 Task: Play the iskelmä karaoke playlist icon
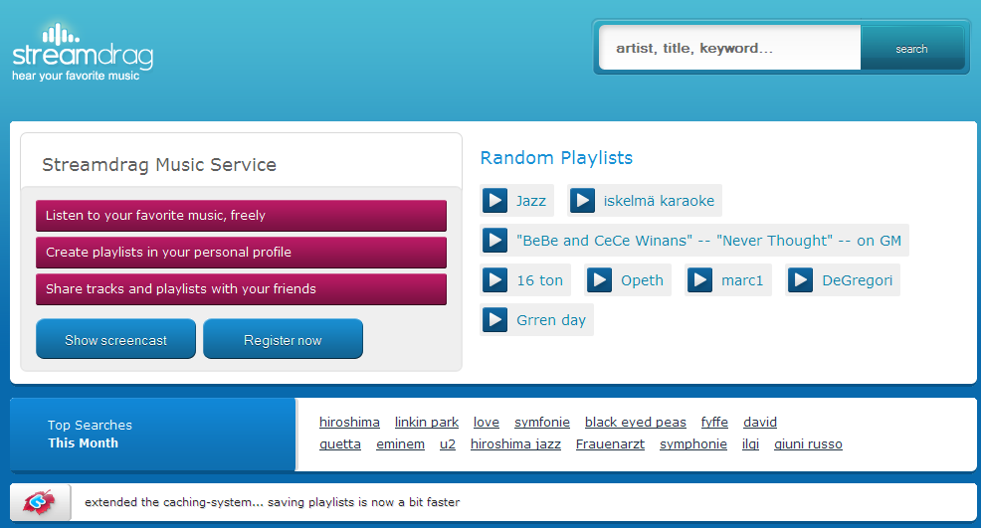582,201
